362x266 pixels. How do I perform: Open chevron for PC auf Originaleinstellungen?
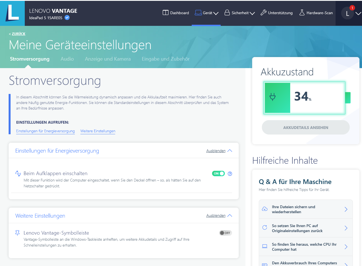pos(346,228)
